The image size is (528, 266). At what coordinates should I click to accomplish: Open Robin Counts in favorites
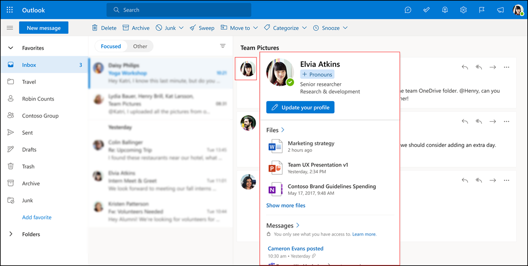point(44,98)
